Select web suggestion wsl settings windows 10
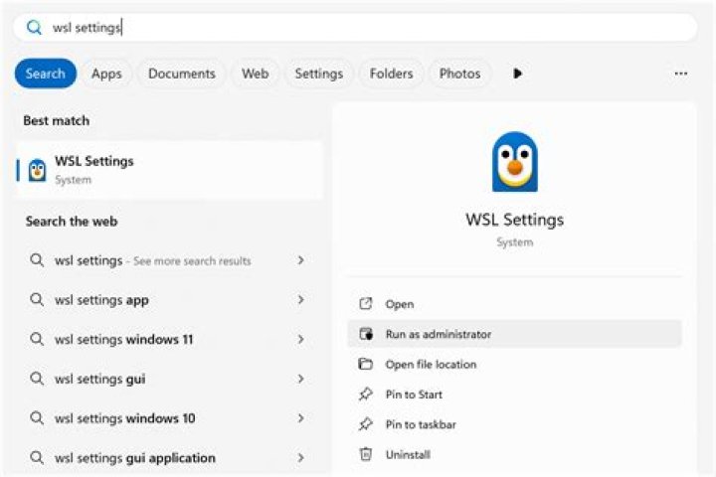This screenshot has width=716, height=477. point(169,418)
